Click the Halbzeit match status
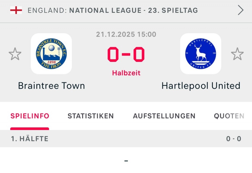The image size is (252, 173). [x=126, y=73]
